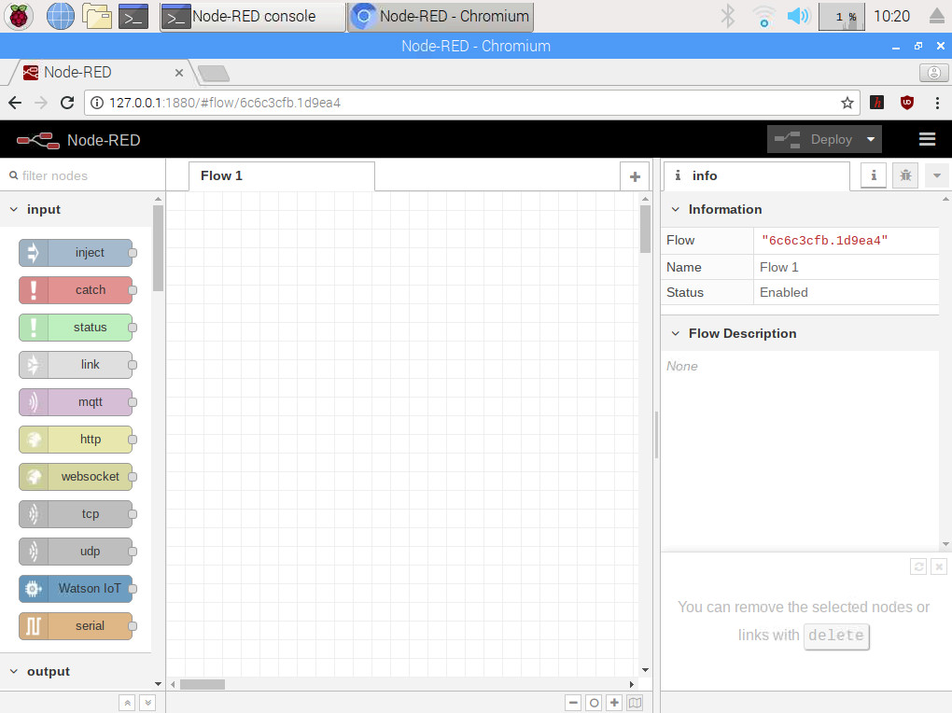
Task: Select the udp input node
Action: pos(76,552)
